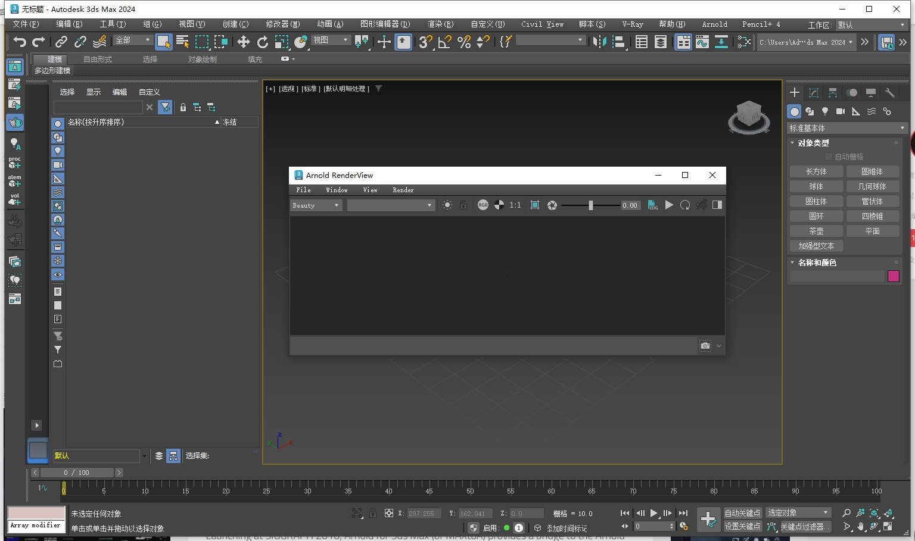Image resolution: width=915 pixels, height=541 pixels.
Task: Toggle the Percent Snap icon
Action: tap(464, 42)
